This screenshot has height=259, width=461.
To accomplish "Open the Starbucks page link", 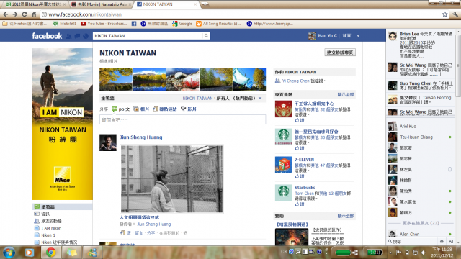I will click(x=305, y=187).
